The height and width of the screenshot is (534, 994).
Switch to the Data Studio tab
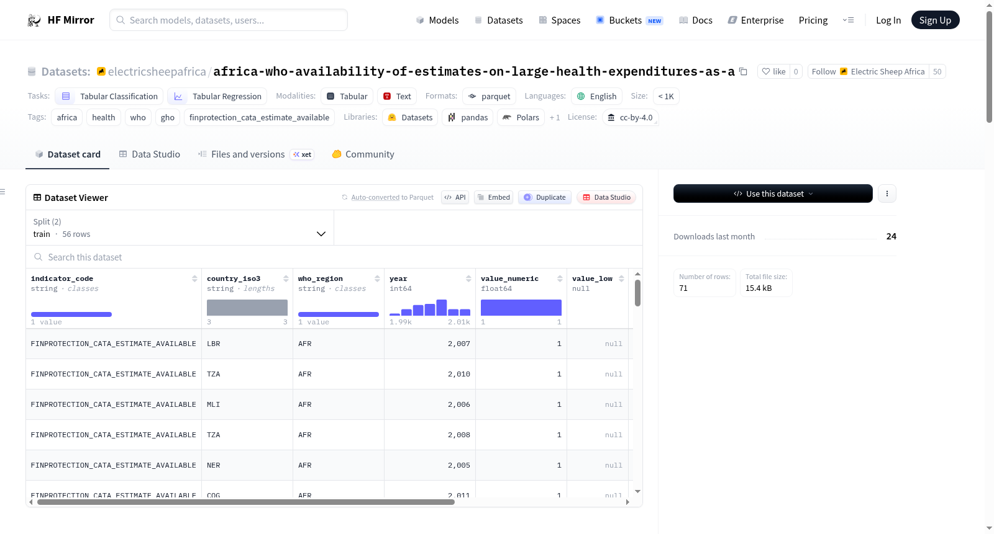[x=150, y=154]
